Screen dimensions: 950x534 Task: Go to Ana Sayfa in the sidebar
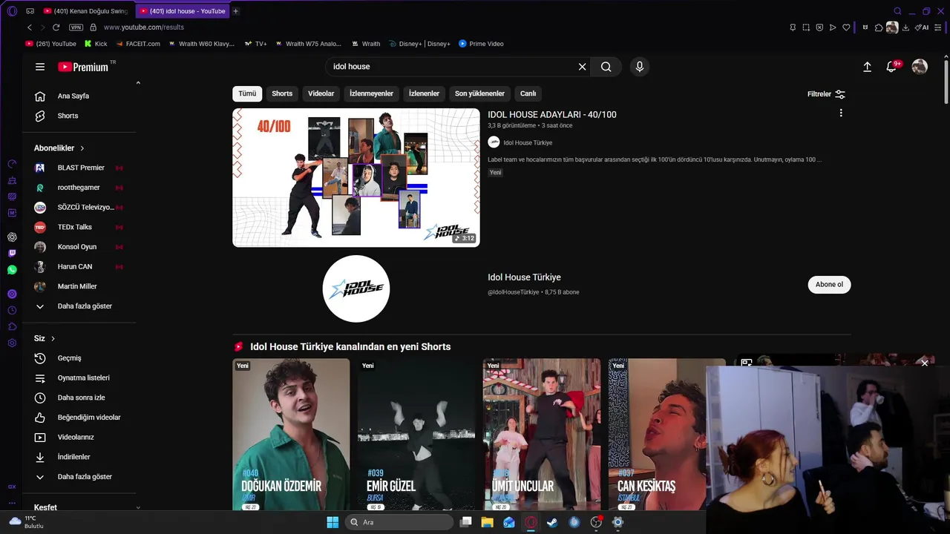pos(73,96)
